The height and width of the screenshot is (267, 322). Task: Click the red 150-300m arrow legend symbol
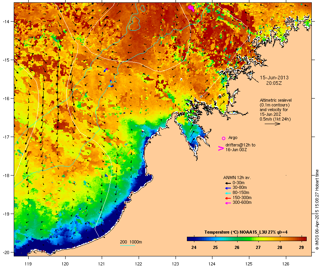pos(228,198)
